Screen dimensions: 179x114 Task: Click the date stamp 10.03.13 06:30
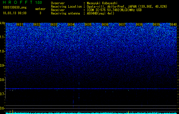[15, 13]
